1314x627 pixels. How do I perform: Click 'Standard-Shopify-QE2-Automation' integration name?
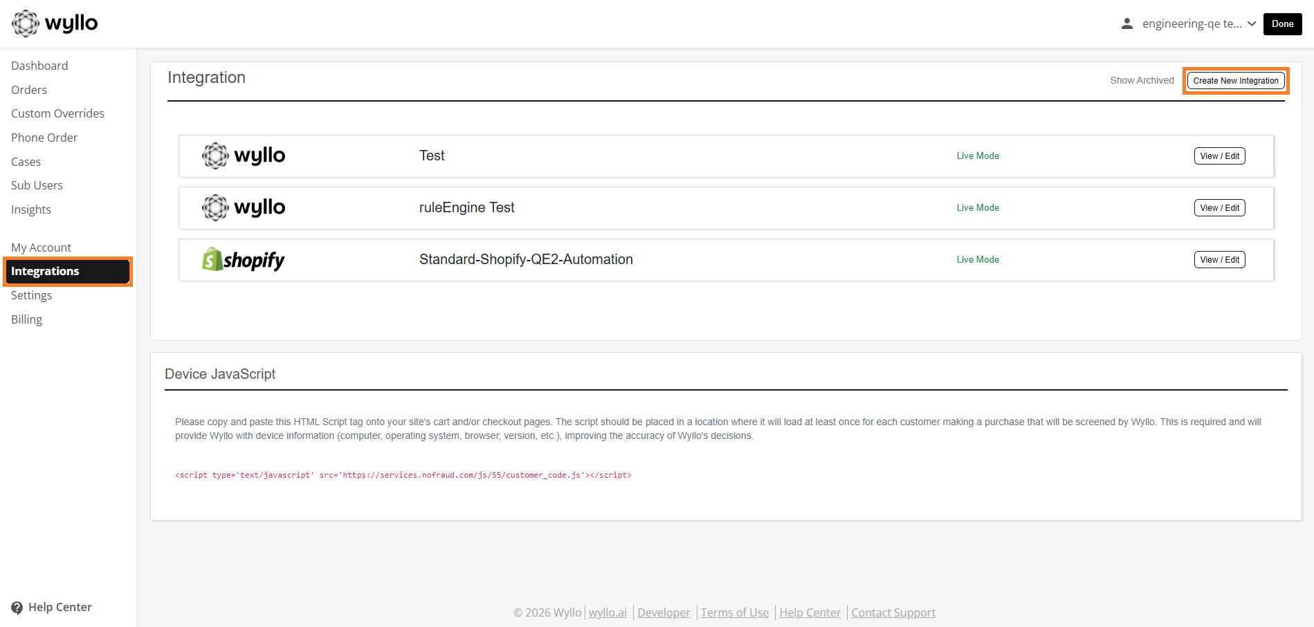(526, 259)
